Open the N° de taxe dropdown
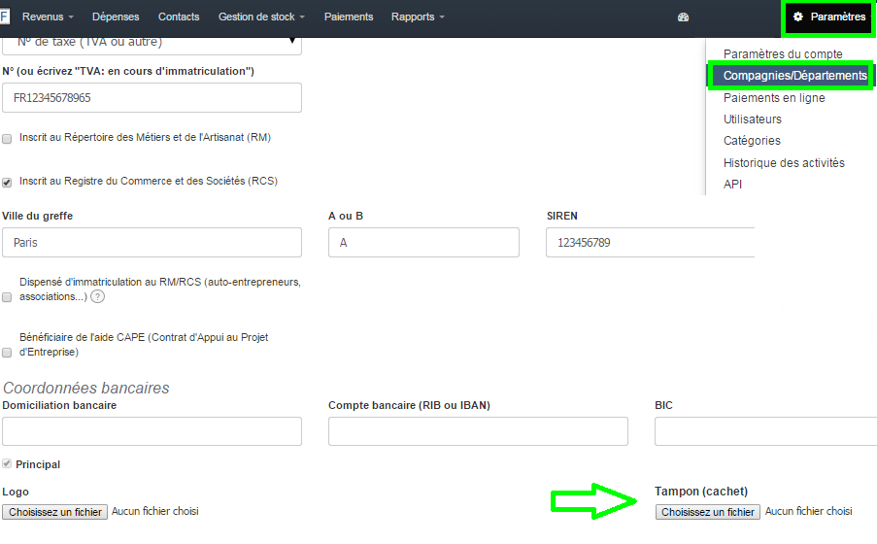This screenshot has width=877, height=544. click(x=152, y=45)
